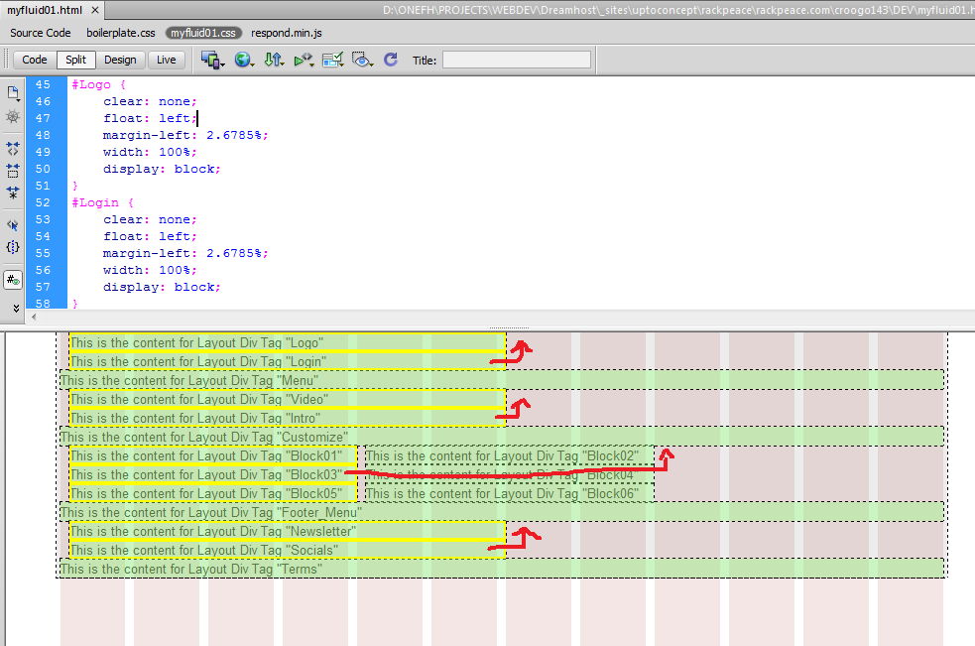
Task: Toggle line numbers in coding toolbar
Action: pyautogui.click(x=13, y=280)
